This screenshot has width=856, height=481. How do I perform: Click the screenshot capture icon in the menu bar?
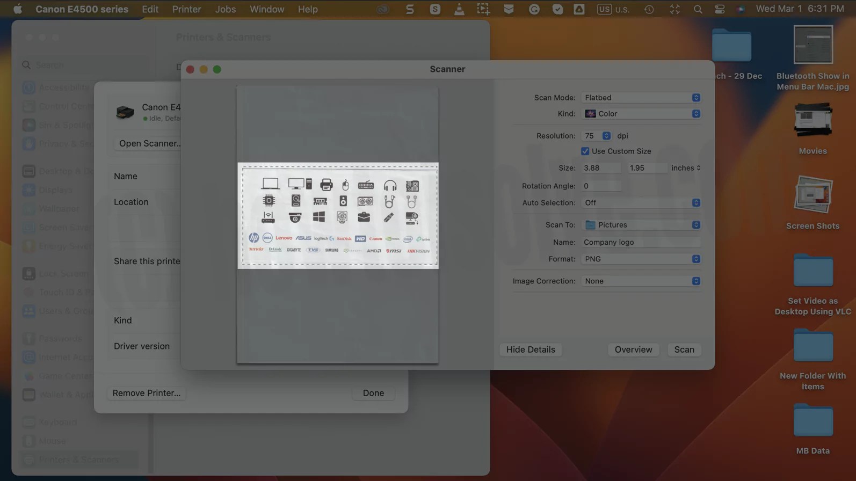(483, 9)
